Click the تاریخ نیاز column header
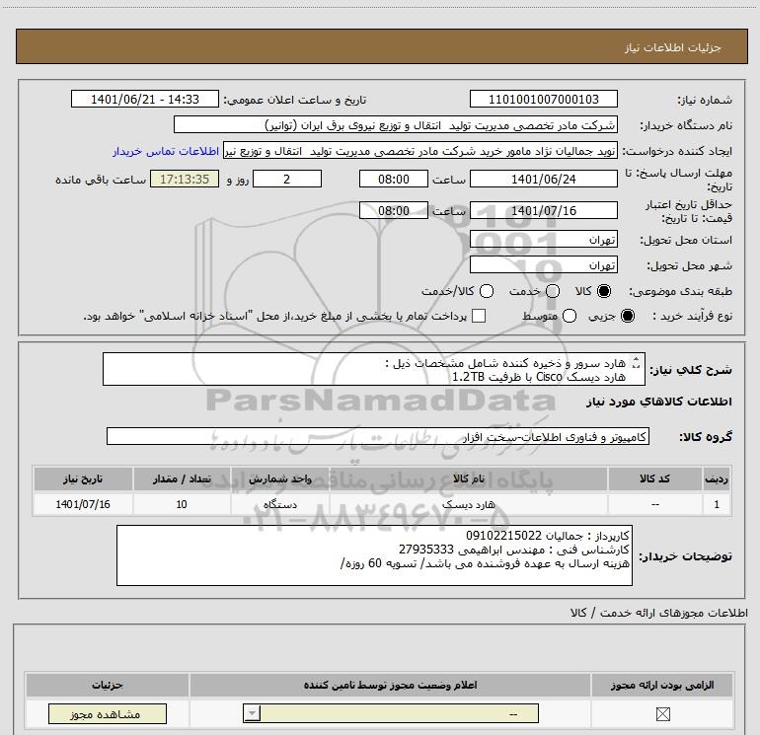The height and width of the screenshot is (735, 760). [83, 478]
